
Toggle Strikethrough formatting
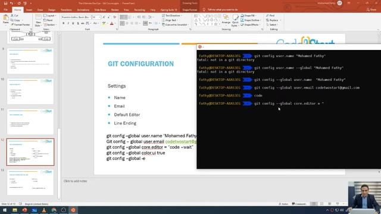tap(83, 24)
